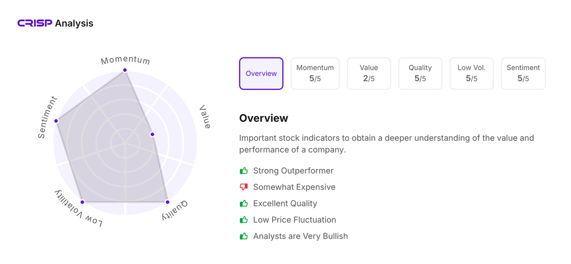Image resolution: width=571 pixels, height=264 pixels.
Task: Switch to the Value 2/5 tab
Action: coord(369,74)
